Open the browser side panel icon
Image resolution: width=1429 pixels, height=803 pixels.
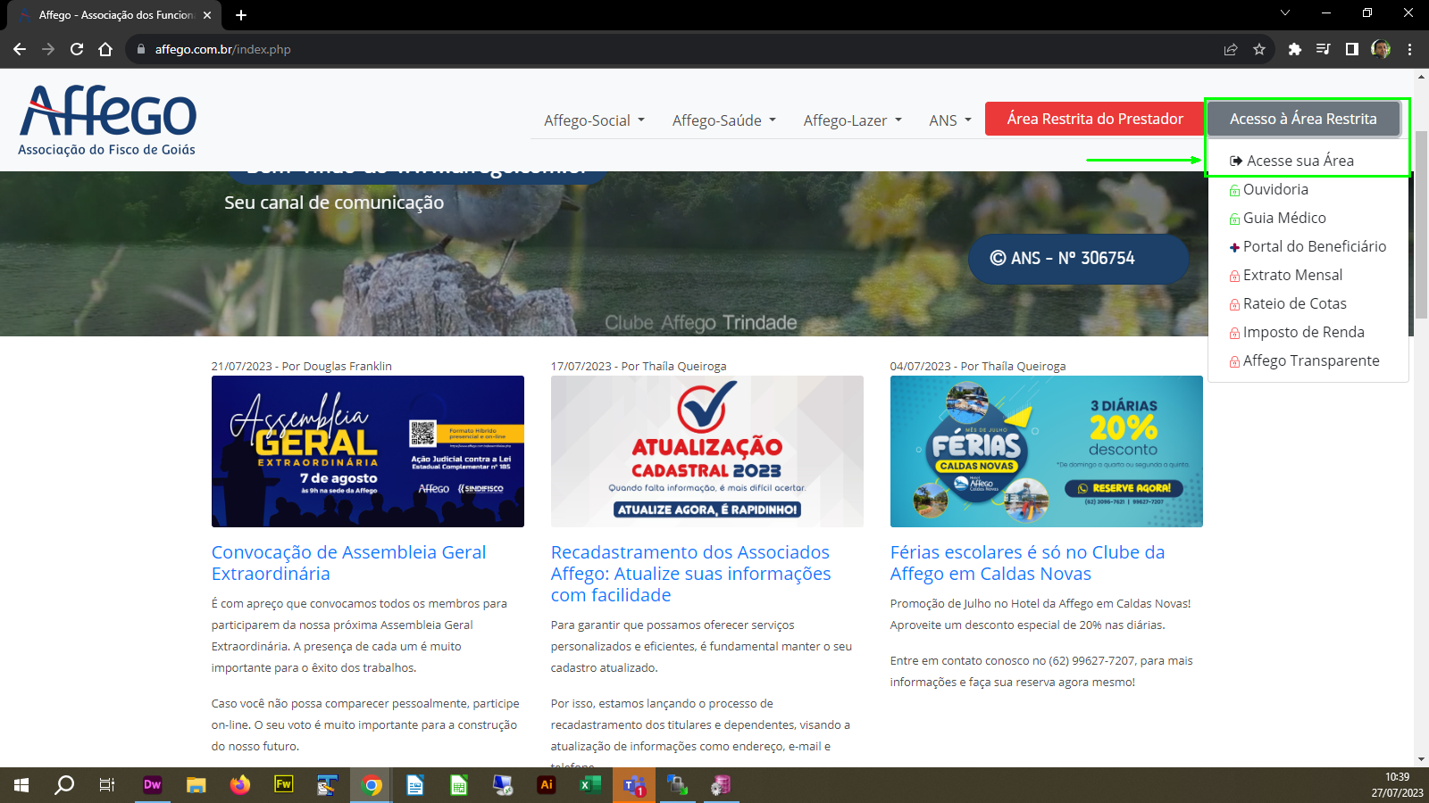tap(1352, 49)
